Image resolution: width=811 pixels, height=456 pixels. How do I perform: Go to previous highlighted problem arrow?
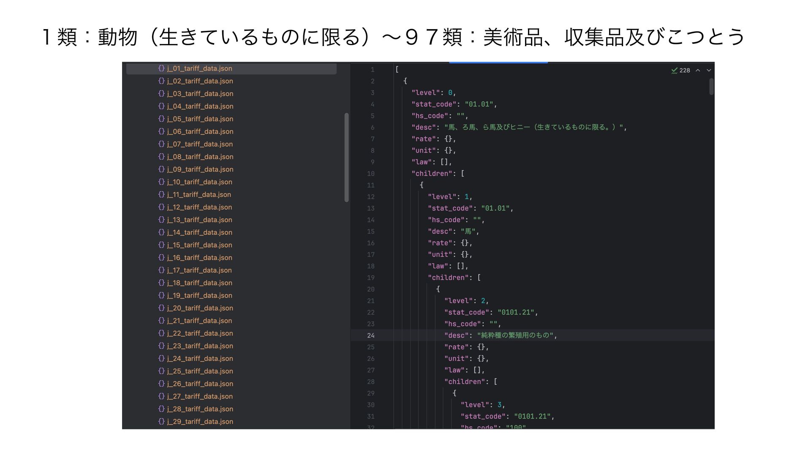click(698, 71)
